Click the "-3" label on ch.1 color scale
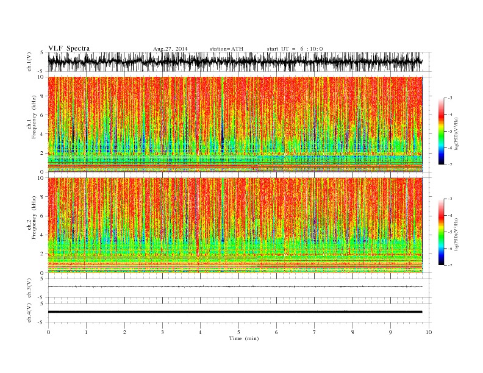The image size is (483, 373). point(449,98)
